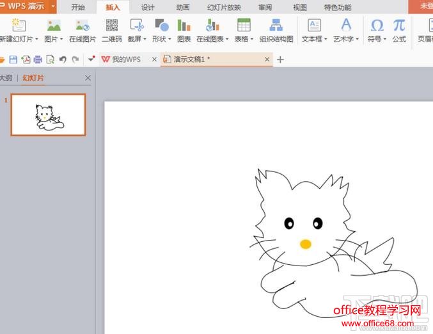This screenshot has height=334, width=433.
Task: Switch to 我的WPS document tab
Action: point(126,60)
